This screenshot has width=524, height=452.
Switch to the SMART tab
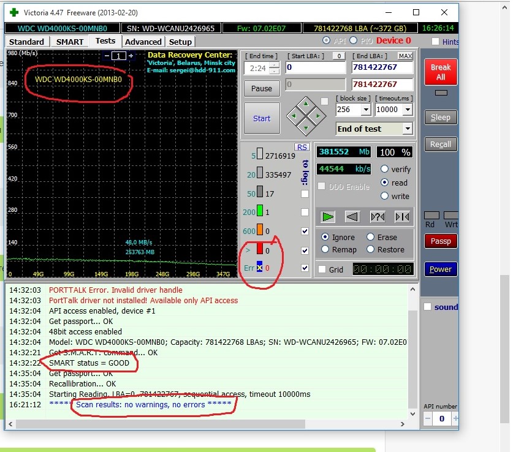70,42
